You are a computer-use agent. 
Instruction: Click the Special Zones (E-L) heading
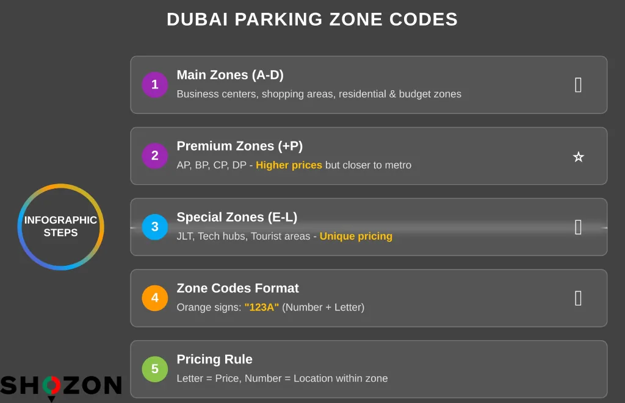point(237,217)
